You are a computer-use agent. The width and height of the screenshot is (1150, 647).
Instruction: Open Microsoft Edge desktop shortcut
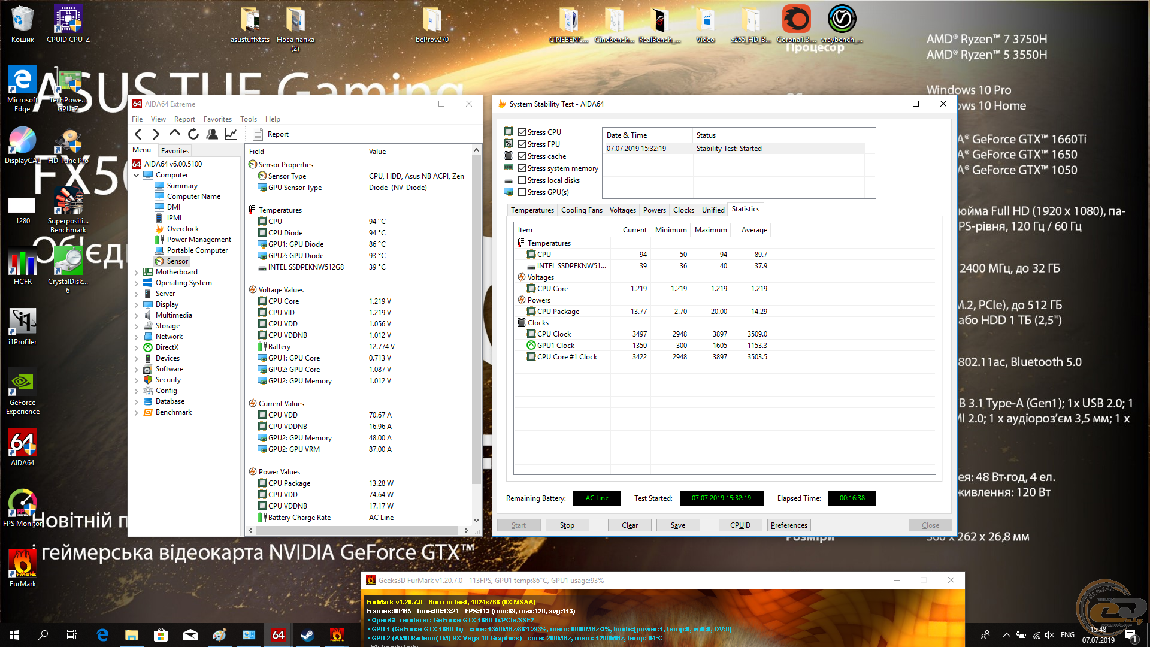point(22,89)
